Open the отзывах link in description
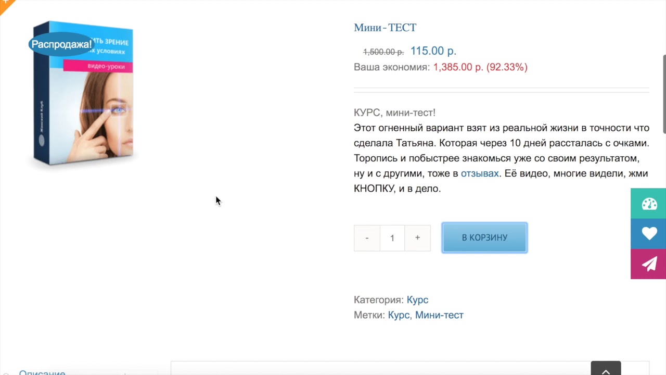This screenshot has height=375, width=666. 480,173
